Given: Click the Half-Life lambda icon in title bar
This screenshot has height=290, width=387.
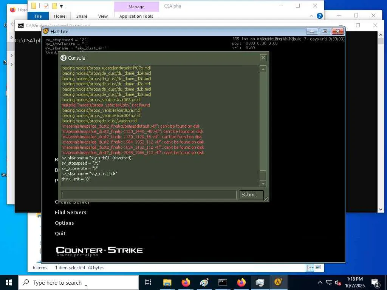Looking at the screenshot, I should (x=46, y=31).
